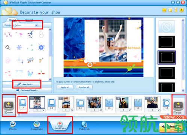Click timeline scroll right arrow
The height and width of the screenshot is (135, 187).
pyautogui.click(x=168, y=114)
